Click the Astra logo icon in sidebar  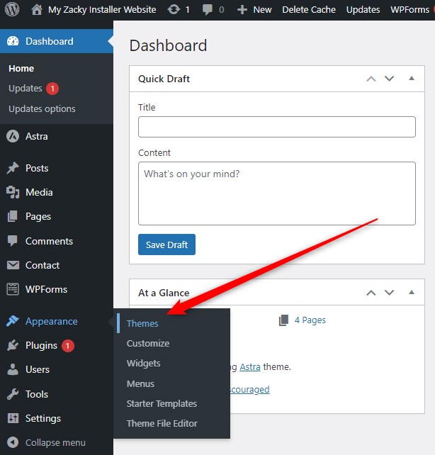[x=13, y=136]
